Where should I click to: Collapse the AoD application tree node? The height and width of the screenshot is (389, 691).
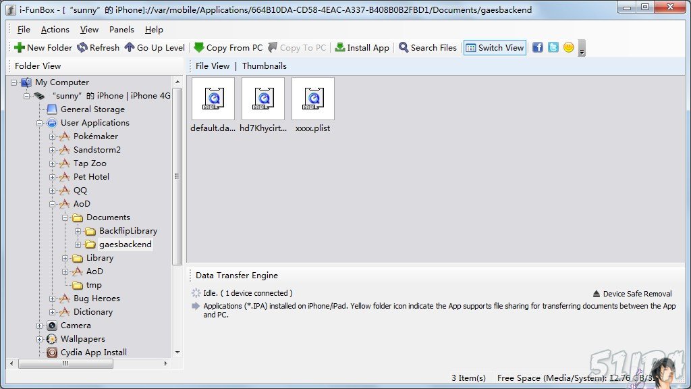coord(53,204)
